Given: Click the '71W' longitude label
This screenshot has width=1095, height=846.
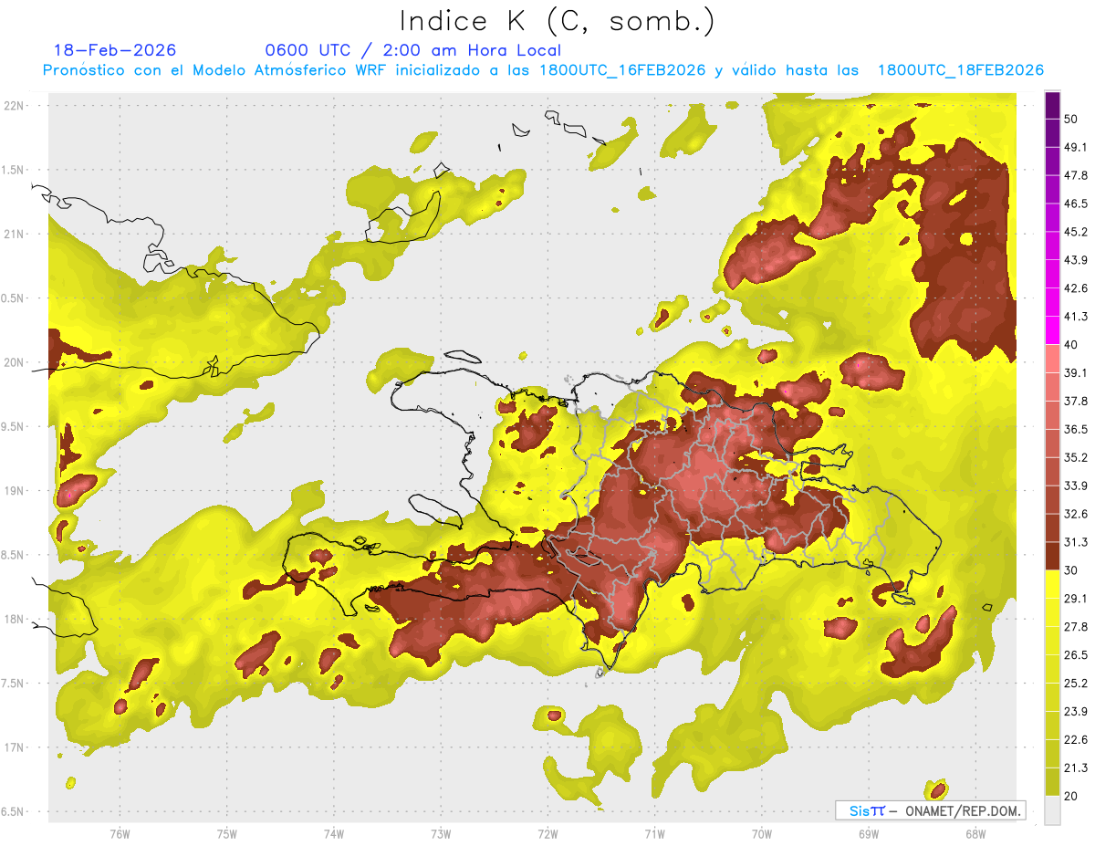Looking at the screenshot, I should [654, 833].
